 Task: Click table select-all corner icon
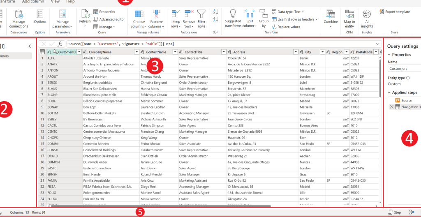[x=42, y=52]
